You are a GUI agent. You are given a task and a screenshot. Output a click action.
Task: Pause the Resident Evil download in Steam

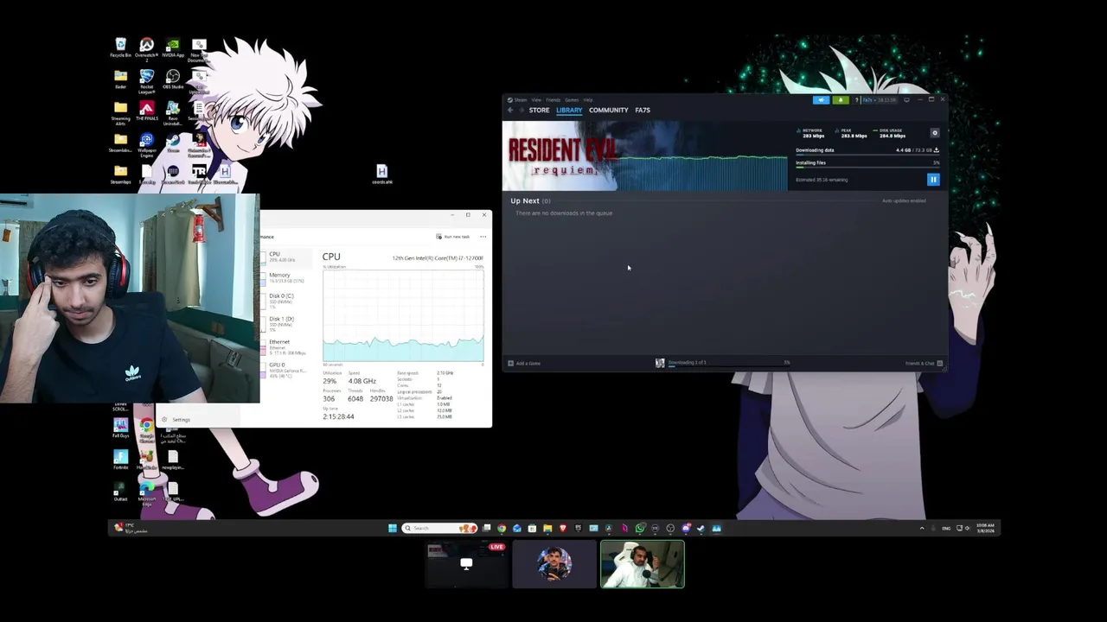click(933, 180)
